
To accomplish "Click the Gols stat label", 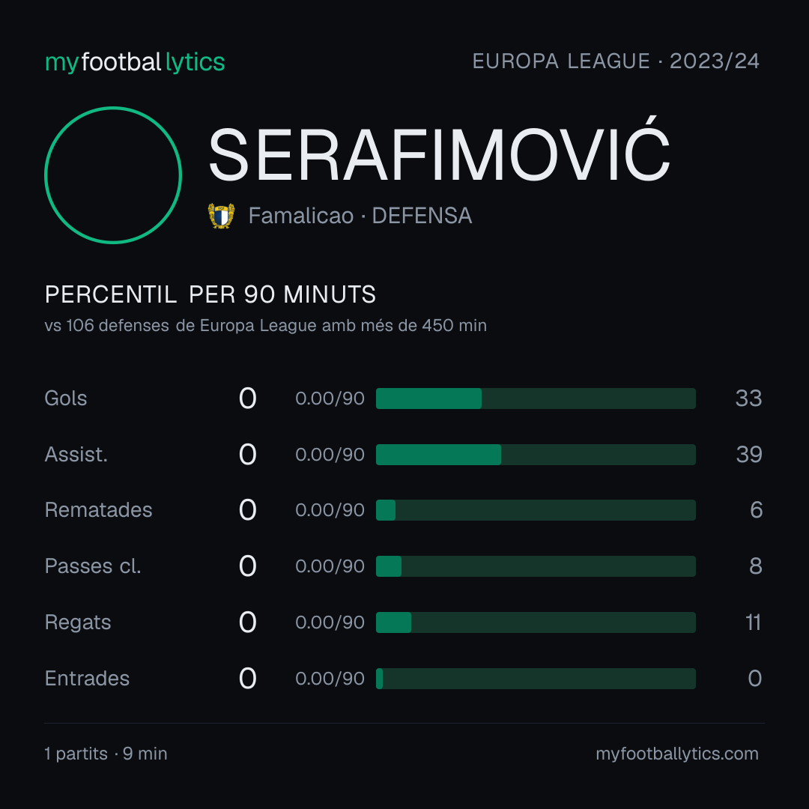I will coord(65,399).
